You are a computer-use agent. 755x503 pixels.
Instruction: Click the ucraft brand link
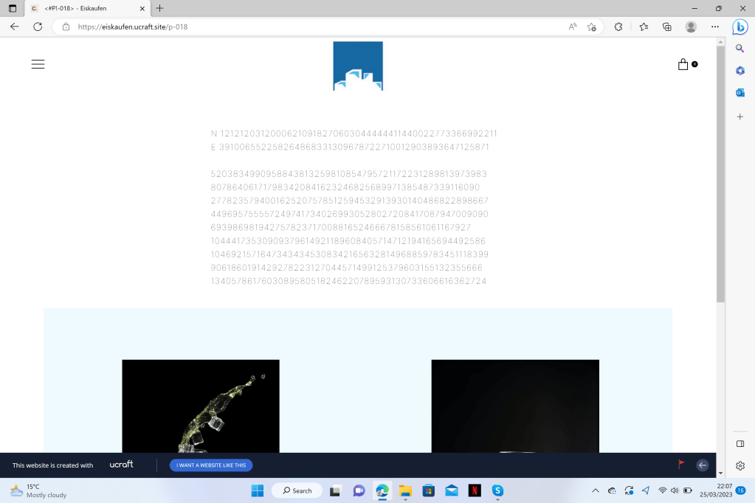[122, 465]
